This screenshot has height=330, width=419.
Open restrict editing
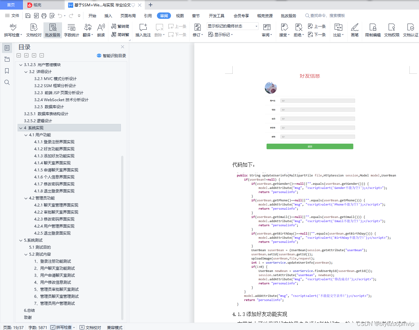coord(373,30)
